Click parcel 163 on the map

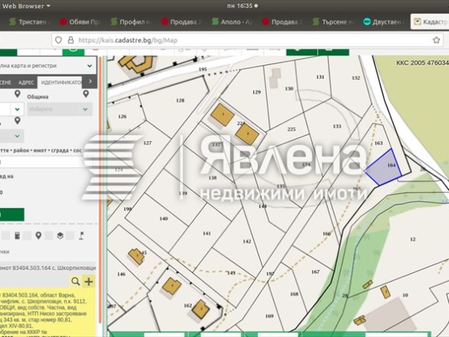[378, 143]
